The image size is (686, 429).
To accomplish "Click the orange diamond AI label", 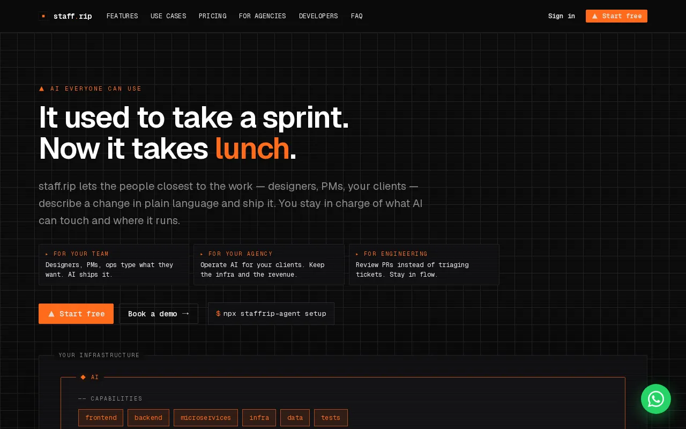I will tap(90, 378).
